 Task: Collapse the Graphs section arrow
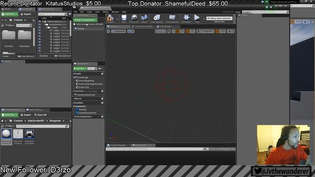point(73,74)
